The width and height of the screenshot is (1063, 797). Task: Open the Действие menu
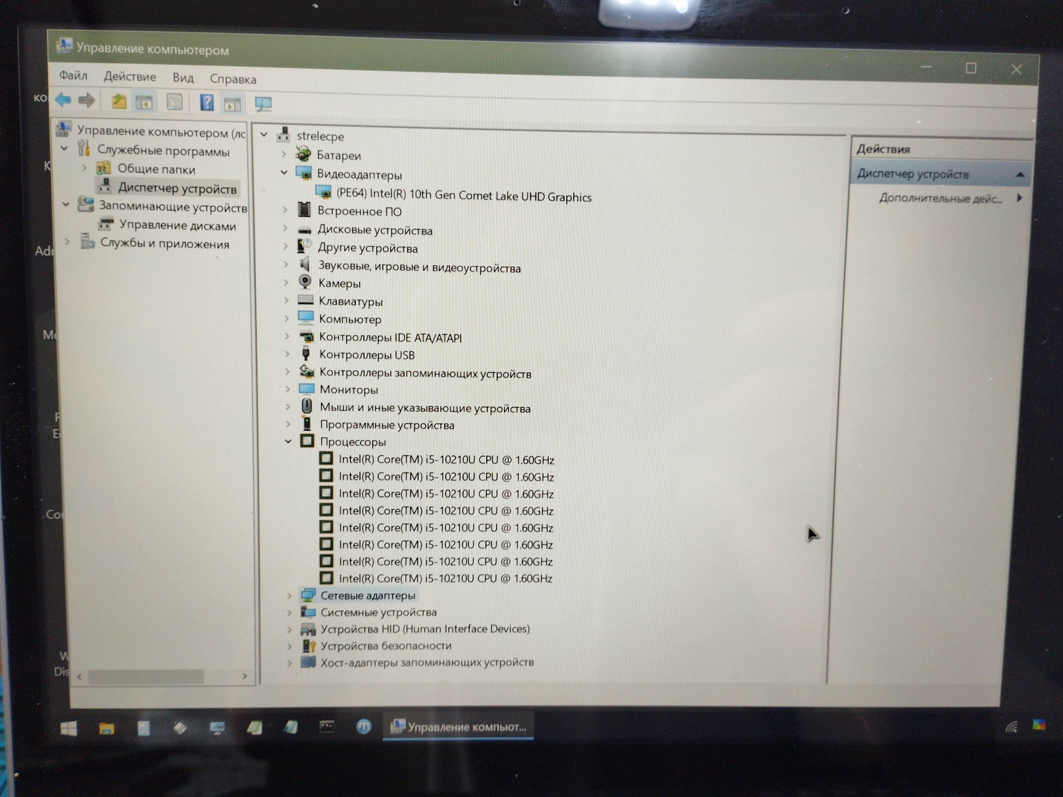click(x=130, y=77)
